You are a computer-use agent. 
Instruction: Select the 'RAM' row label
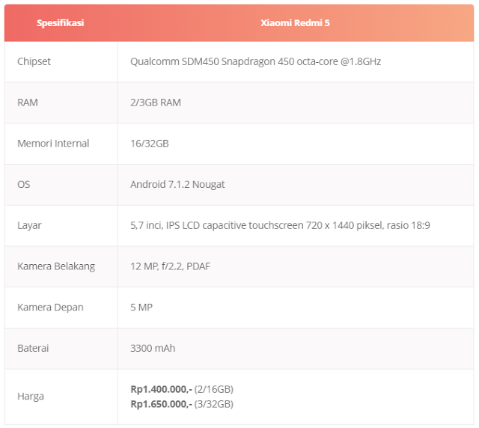pos(28,103)
